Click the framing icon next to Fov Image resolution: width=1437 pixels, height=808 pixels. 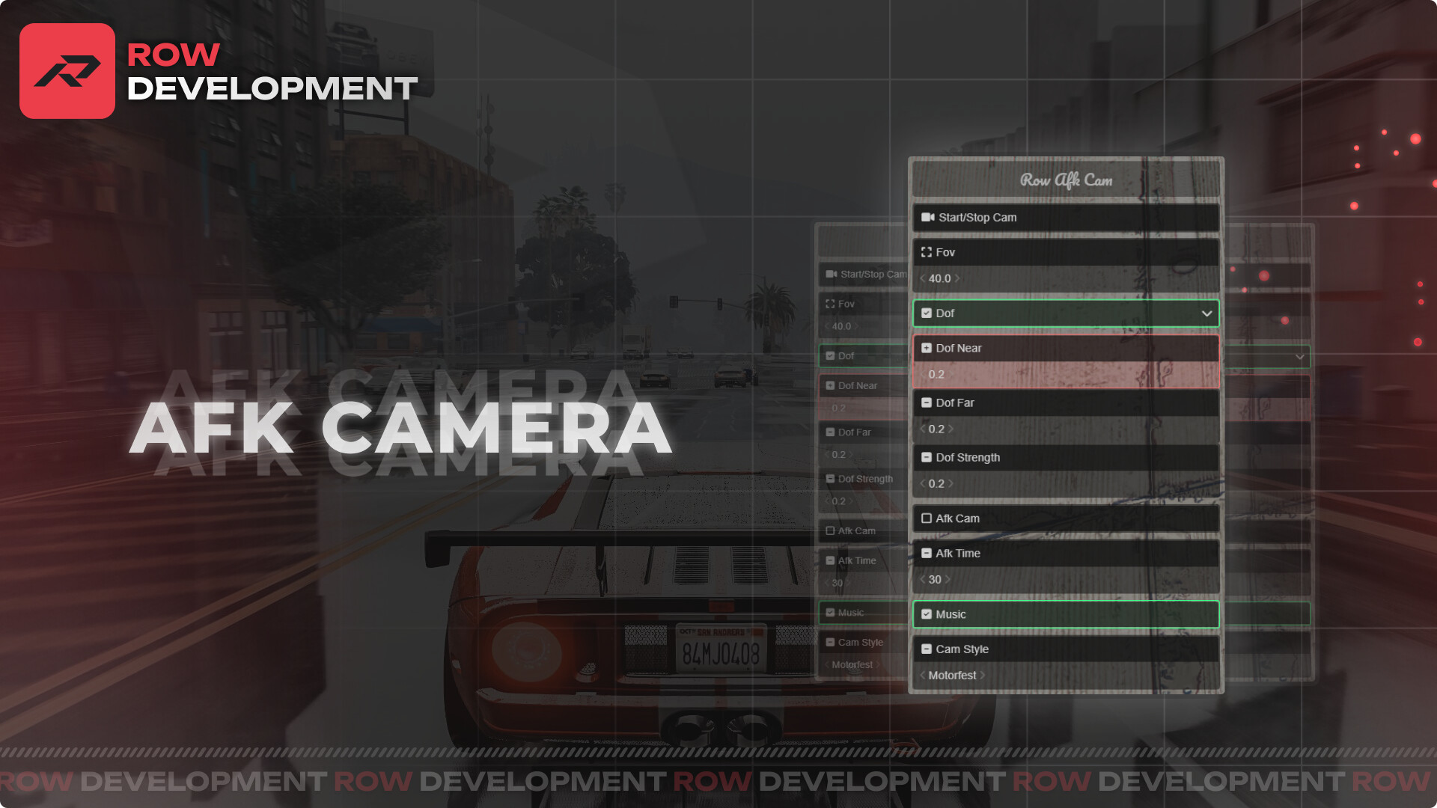click(927, 252)
